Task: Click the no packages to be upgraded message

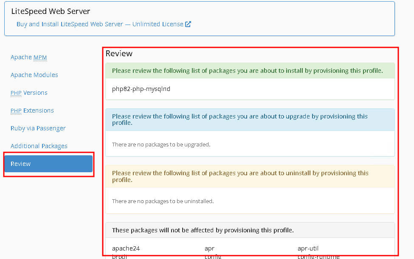Action: click(x=161, y=144)
